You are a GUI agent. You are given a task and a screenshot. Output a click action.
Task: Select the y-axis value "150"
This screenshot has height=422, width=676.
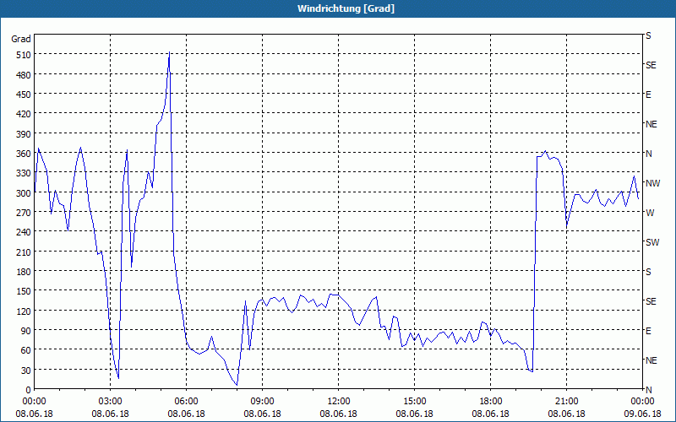tap(24, 291)
